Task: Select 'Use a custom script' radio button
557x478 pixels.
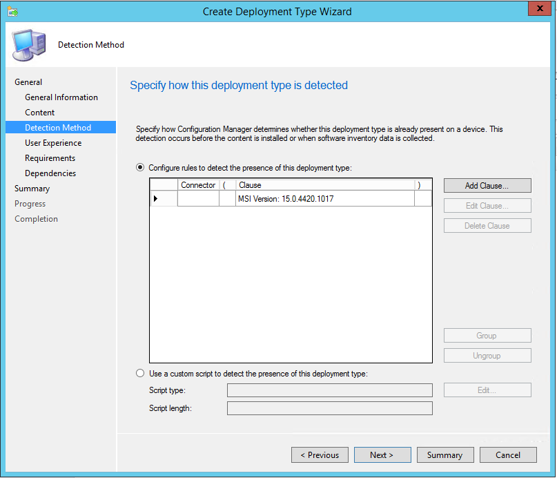Action: click(x=141, y=374)
